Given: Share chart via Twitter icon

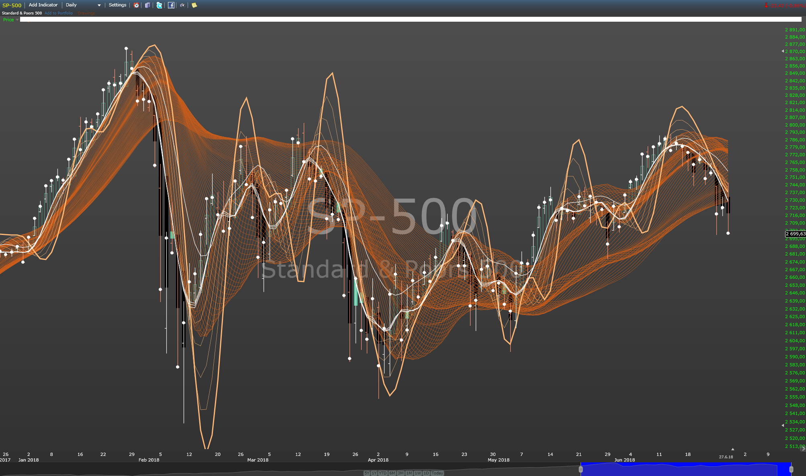Looking at the screenshot, I should (x=159, y=5).
